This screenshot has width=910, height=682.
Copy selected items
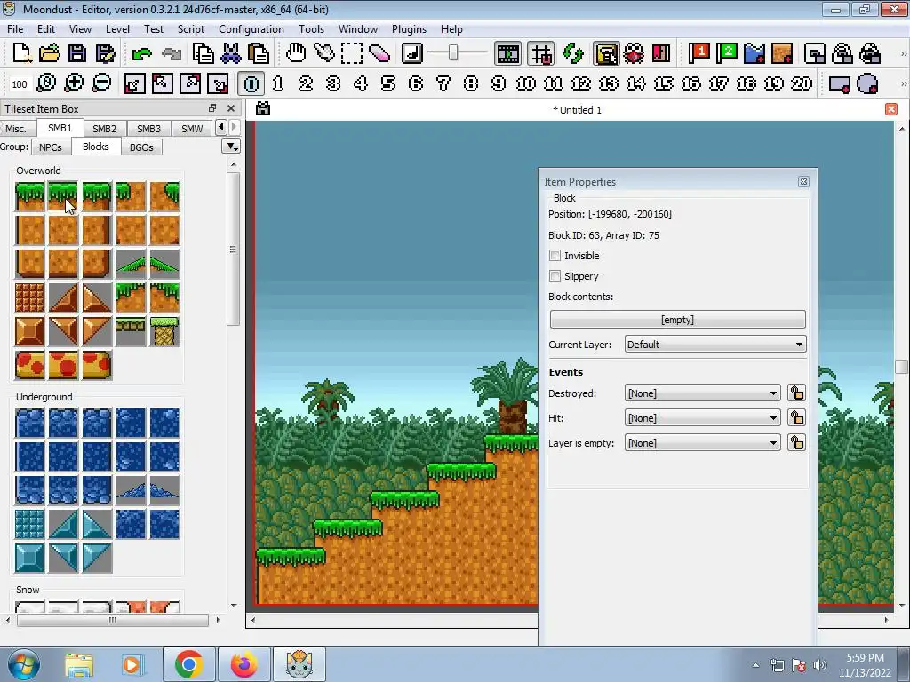click(x=204, y=53)
